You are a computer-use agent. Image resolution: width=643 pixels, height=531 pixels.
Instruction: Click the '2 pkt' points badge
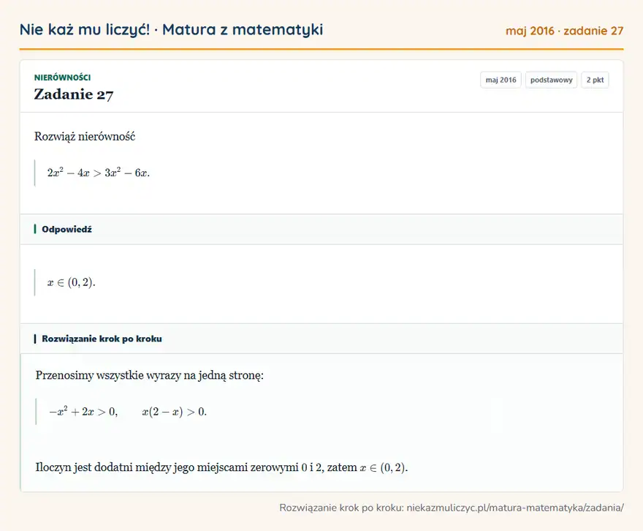(595, 80)
